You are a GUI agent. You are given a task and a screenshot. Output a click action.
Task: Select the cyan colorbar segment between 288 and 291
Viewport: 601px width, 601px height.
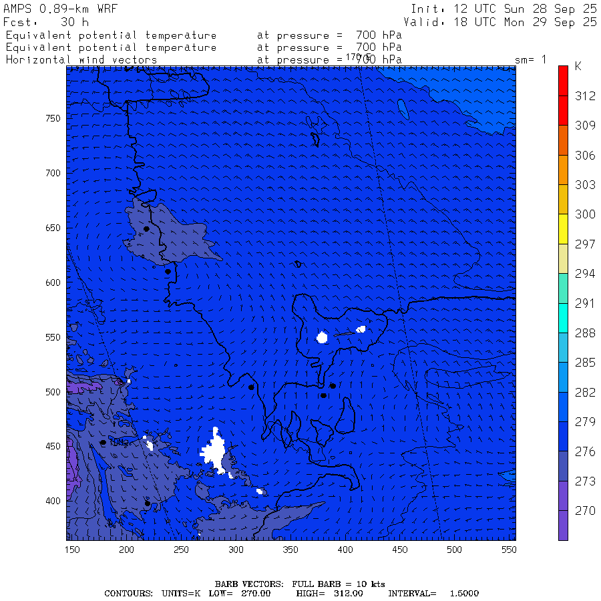tap(563, 318)
